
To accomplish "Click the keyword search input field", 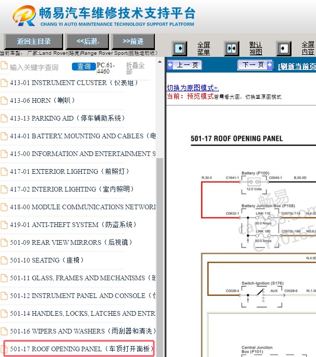I will 40,67.
